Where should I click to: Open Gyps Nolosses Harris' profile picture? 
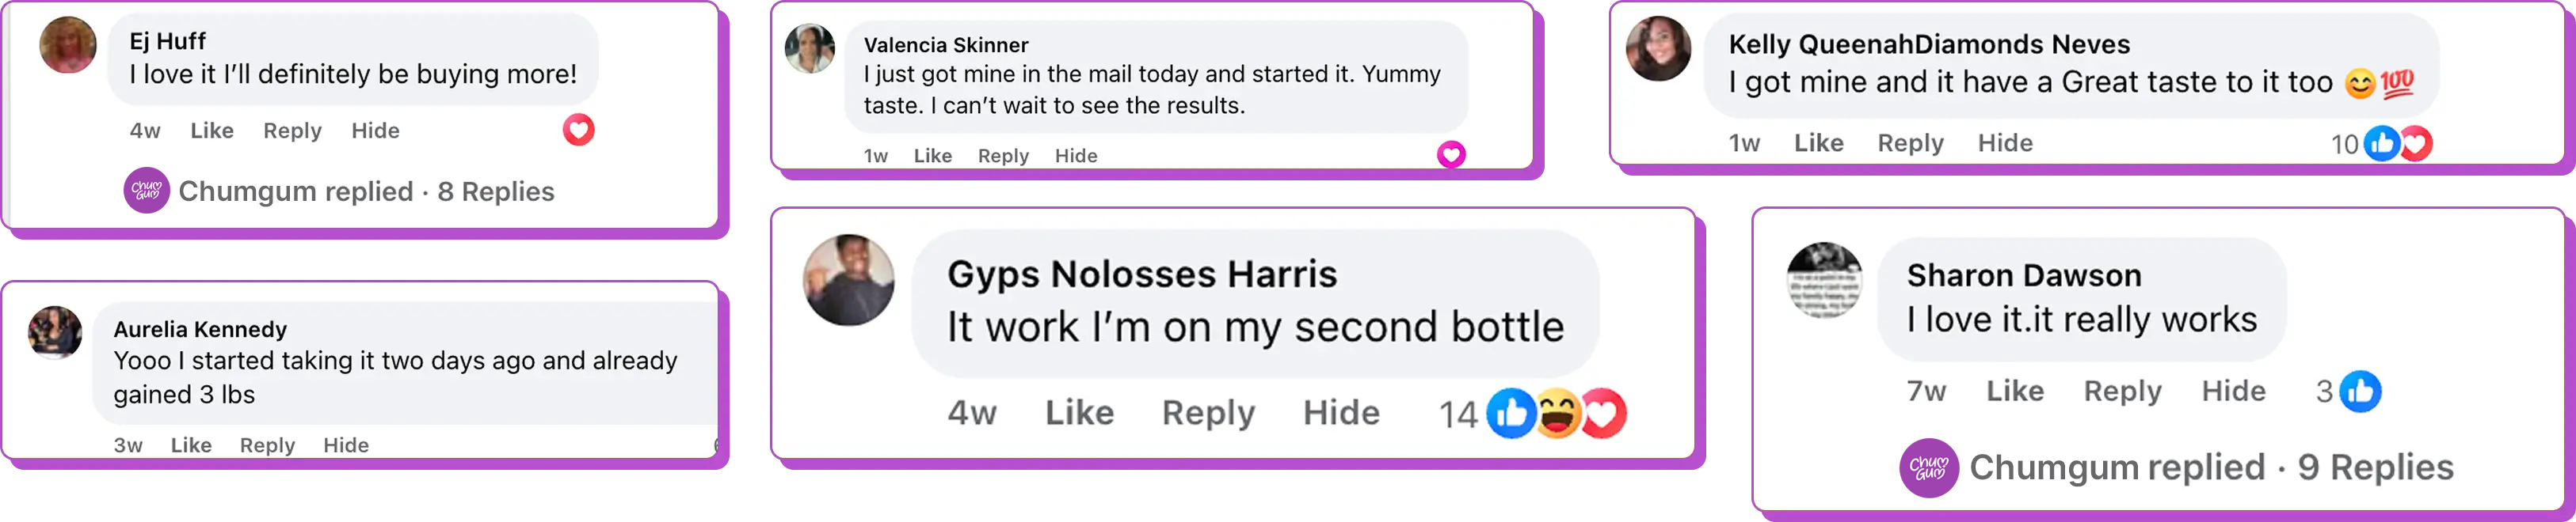click(849, 281)
